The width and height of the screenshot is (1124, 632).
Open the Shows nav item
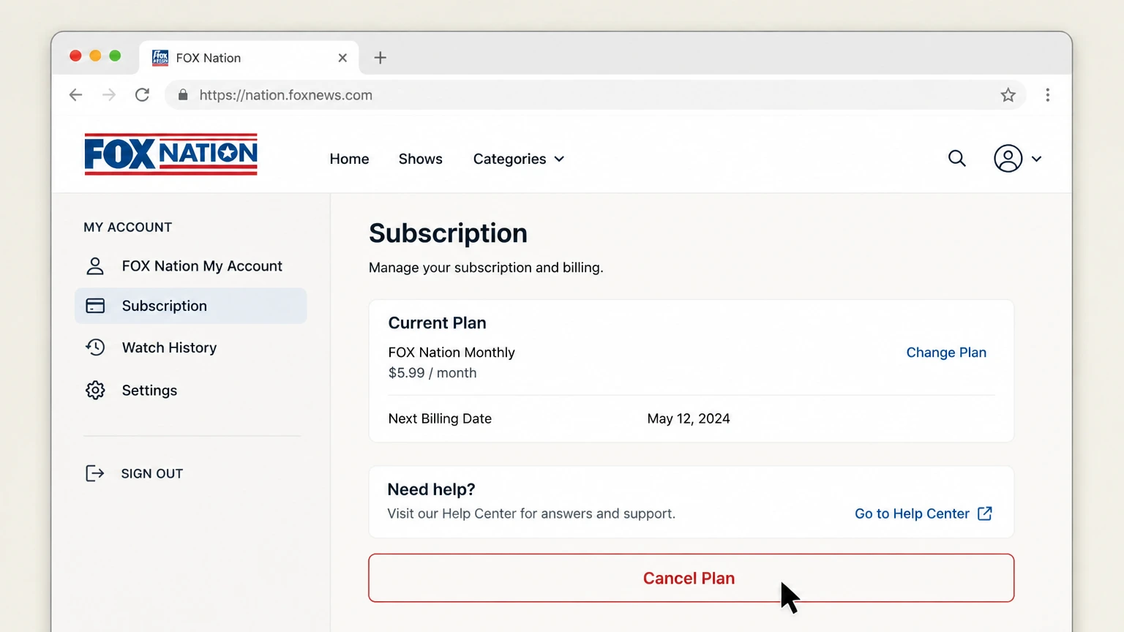(420, 159)
